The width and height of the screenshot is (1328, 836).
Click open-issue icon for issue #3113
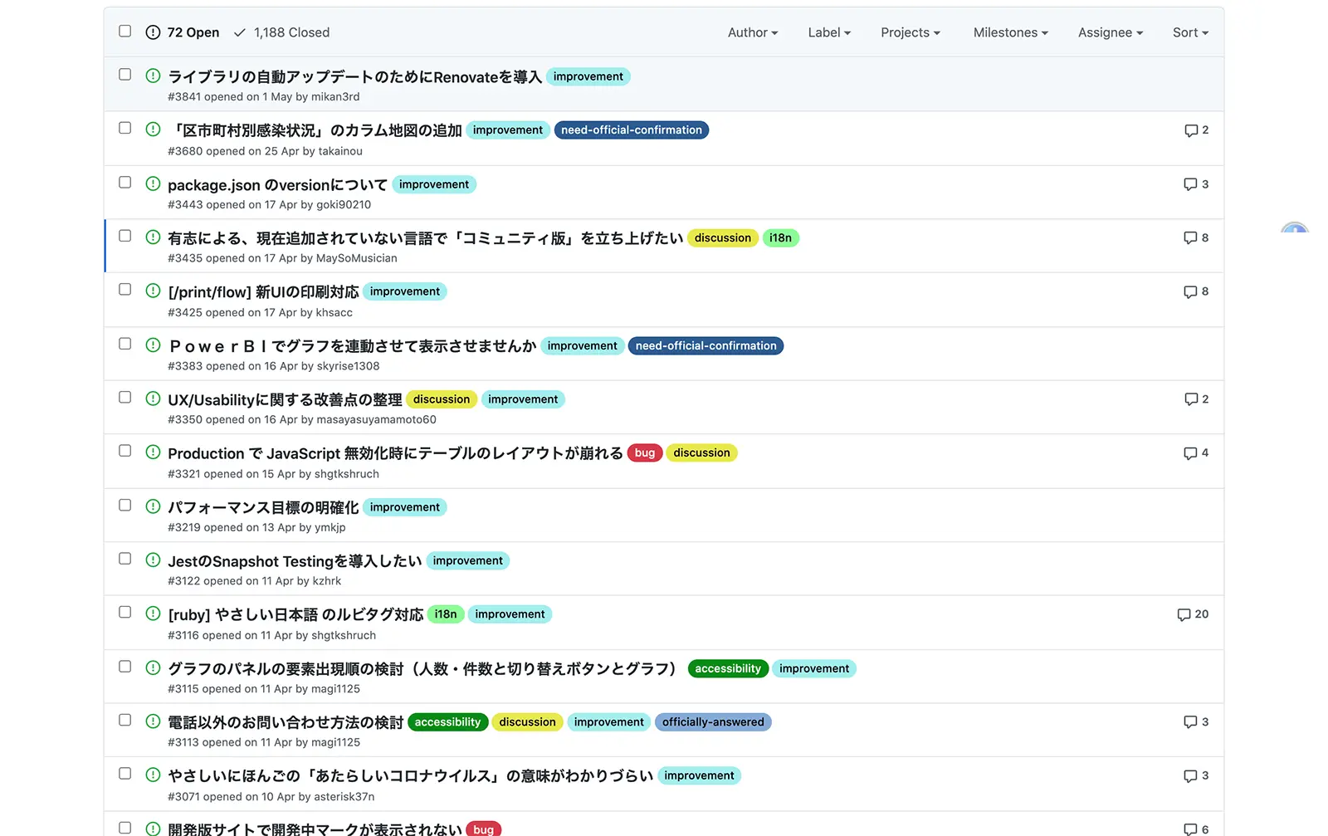[153, 721]
